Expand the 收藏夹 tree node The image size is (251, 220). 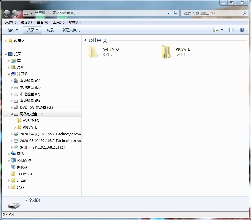tap(6, 41)
